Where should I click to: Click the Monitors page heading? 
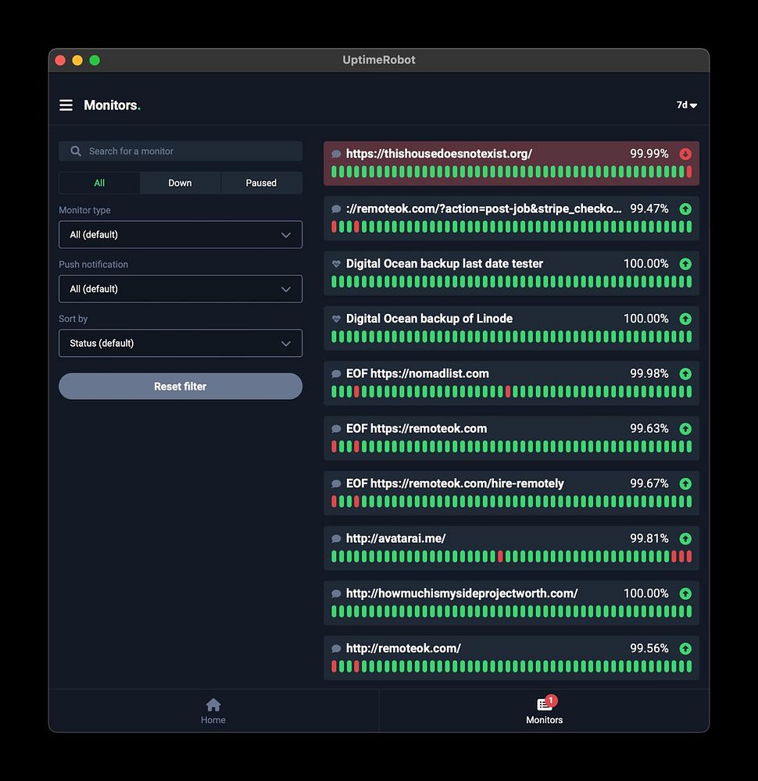pyautogui.click(x=112, y=105)
